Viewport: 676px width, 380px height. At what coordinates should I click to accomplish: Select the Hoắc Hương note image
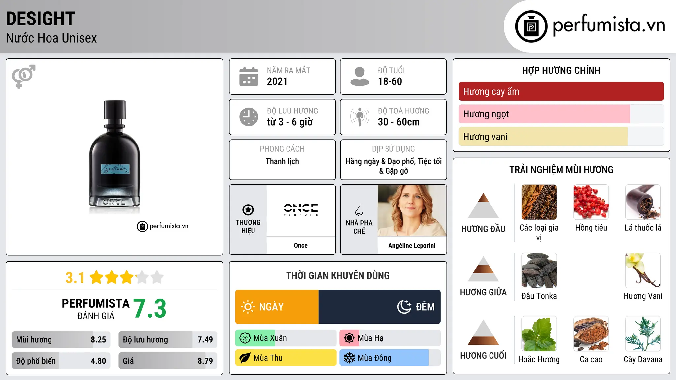click(x=539, y=334)
